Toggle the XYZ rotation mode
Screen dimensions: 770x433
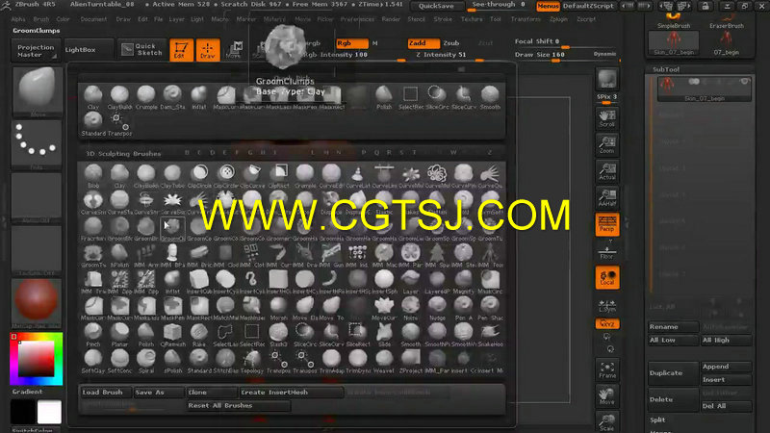607,324
